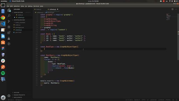The image size is (179, 101).
Task: Click the BookType breadcrumb item
Action: coord(50,12)
